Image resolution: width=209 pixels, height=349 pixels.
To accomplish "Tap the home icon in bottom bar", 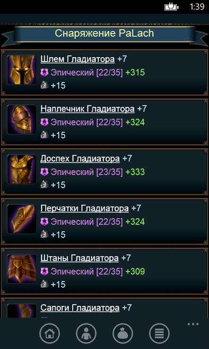I will [x=50, y=334].
